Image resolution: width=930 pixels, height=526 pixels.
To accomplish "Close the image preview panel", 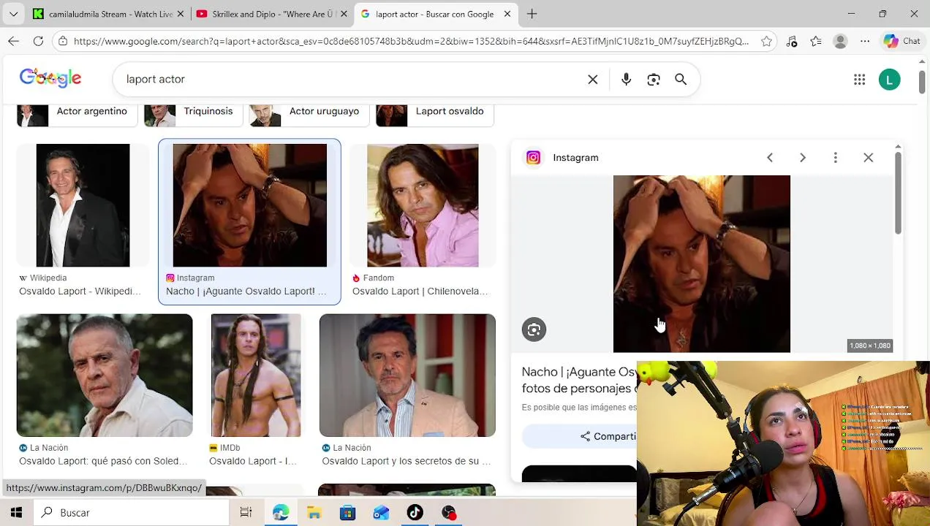I will pyautogui.click(x=869, y=158).
